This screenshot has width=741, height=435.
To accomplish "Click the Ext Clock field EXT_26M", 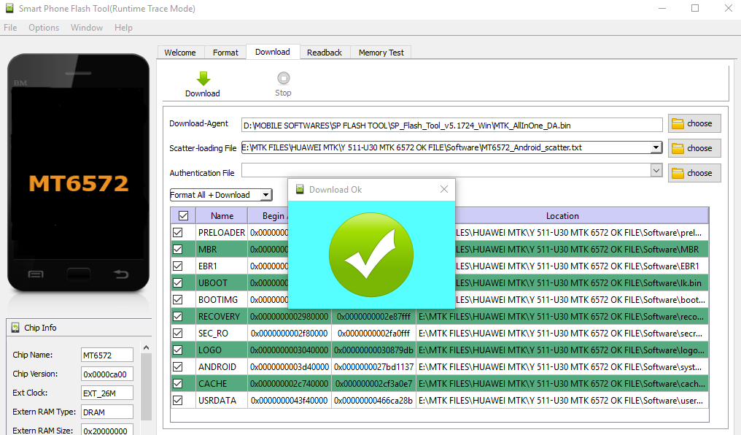I will coord(106,393).
